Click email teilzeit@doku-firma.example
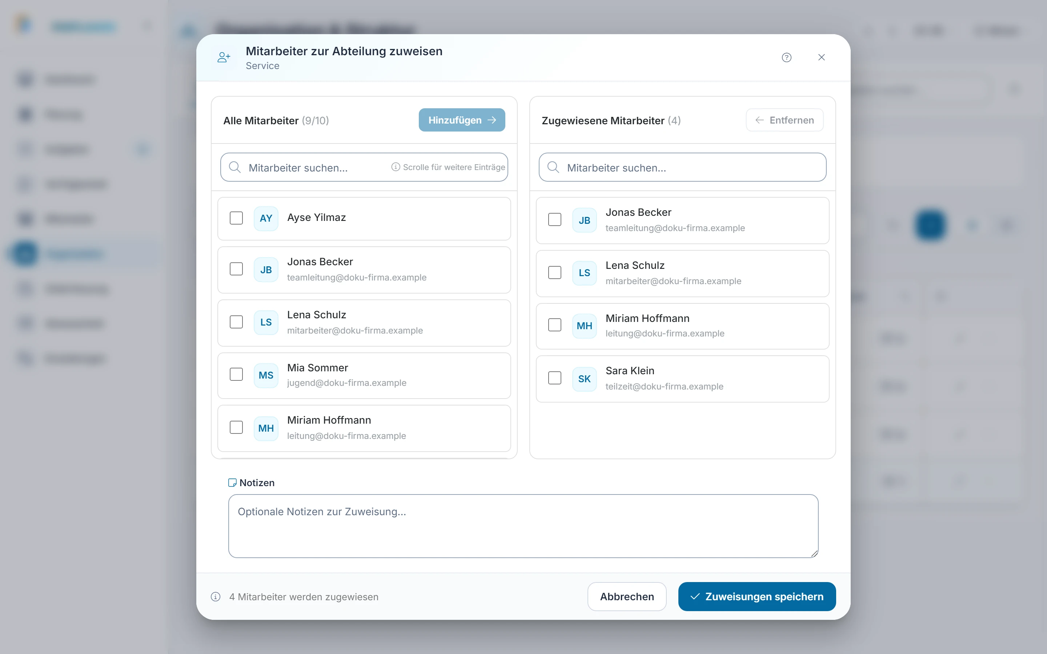 tap(664, 387)
